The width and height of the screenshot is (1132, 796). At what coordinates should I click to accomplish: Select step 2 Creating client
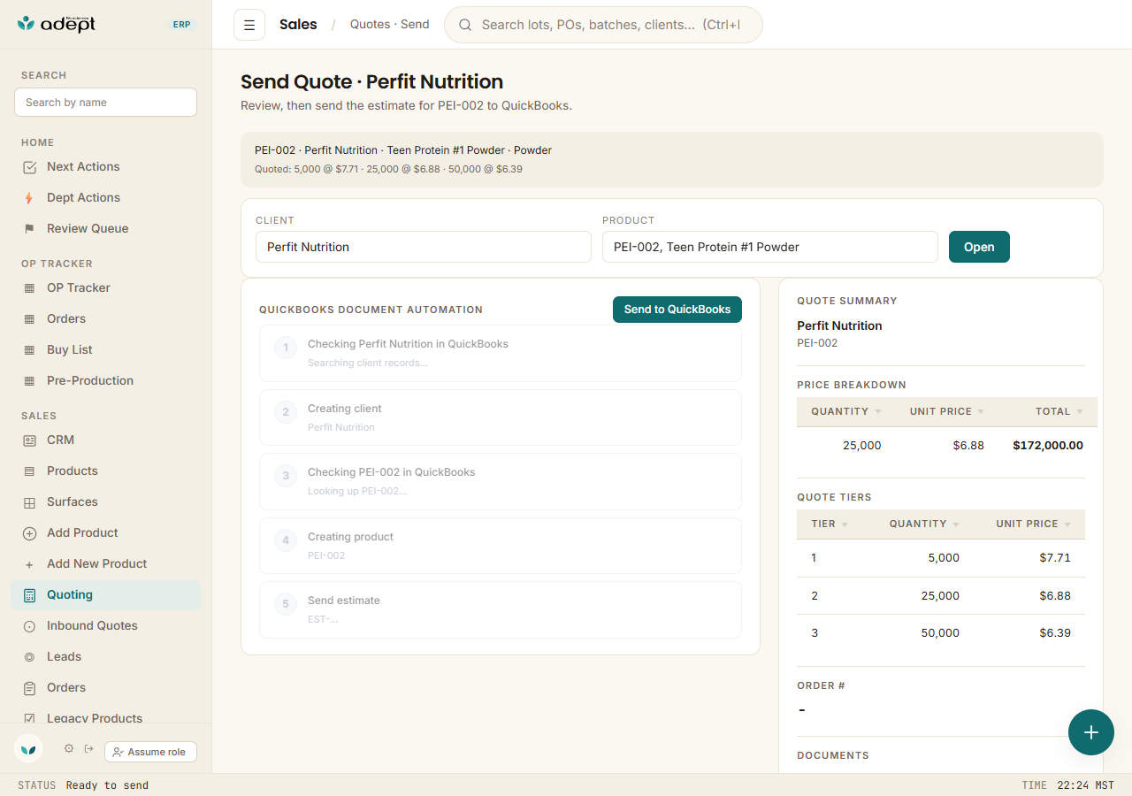coord(501,417)
